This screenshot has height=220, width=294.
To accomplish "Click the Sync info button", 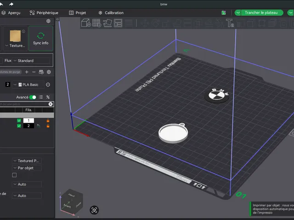I will (41, 38).
